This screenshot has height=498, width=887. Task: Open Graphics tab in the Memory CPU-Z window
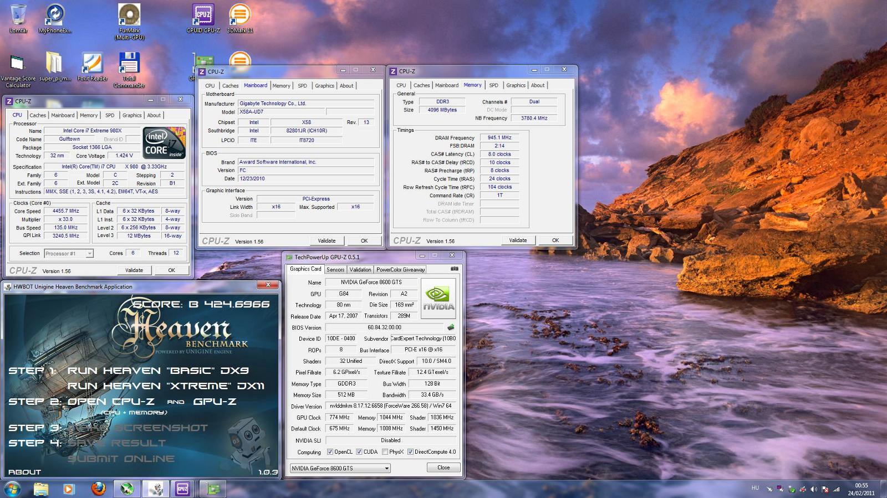(x=516, y=85)
